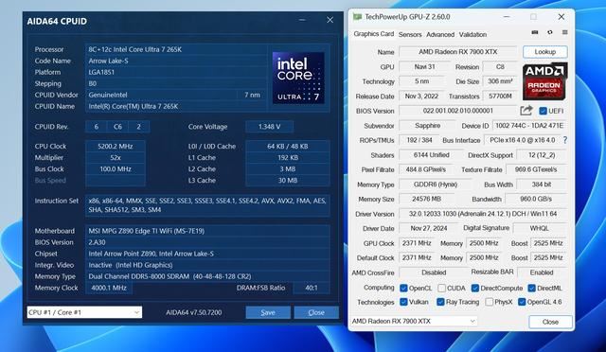Click the BIOS export share icon
This screenshot has width=606, height=352.
pos(526,111)
